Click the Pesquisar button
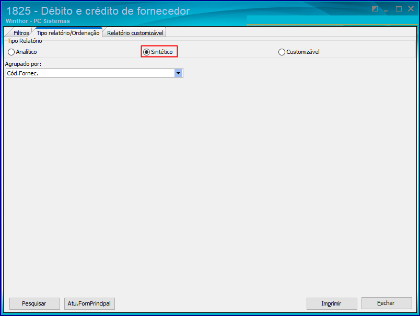The image size is (420, 316). 34,303
